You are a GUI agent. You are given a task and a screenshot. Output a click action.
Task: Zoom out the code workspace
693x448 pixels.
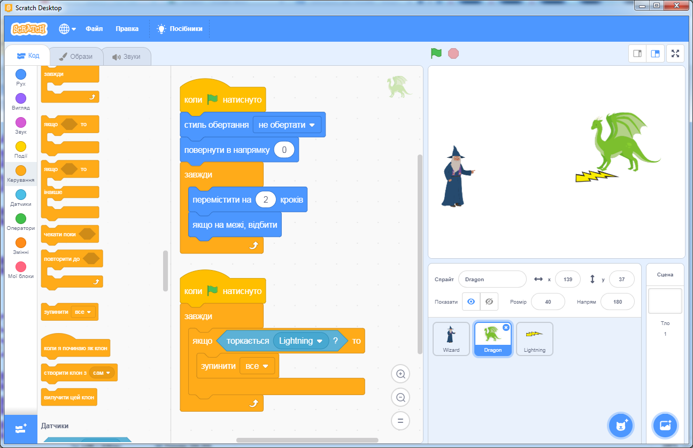coord(400,397)
